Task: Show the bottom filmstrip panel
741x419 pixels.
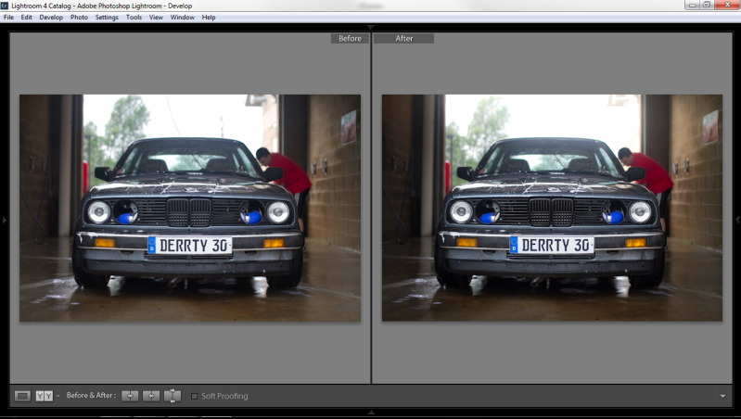Action: 371,413
